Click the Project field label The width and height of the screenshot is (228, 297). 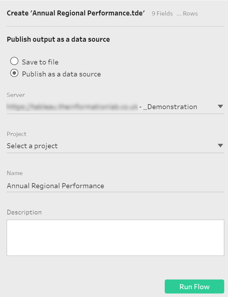pos(17,134)
